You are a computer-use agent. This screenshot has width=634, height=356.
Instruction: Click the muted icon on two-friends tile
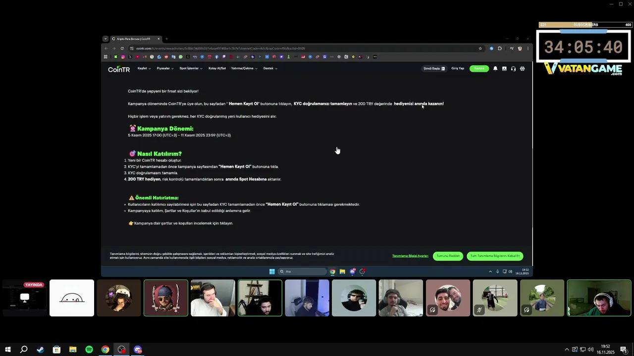point(432,310)
